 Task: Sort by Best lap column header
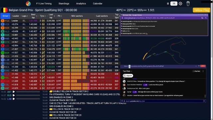click(x=33, y=16)
